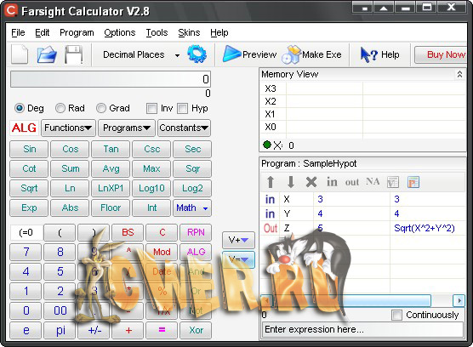
Task: Click the Enter expression here field
Action: (x=363, y=329)
